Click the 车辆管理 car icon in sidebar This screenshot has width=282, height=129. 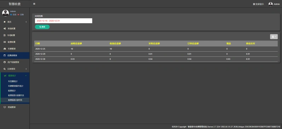coord(5,49)
